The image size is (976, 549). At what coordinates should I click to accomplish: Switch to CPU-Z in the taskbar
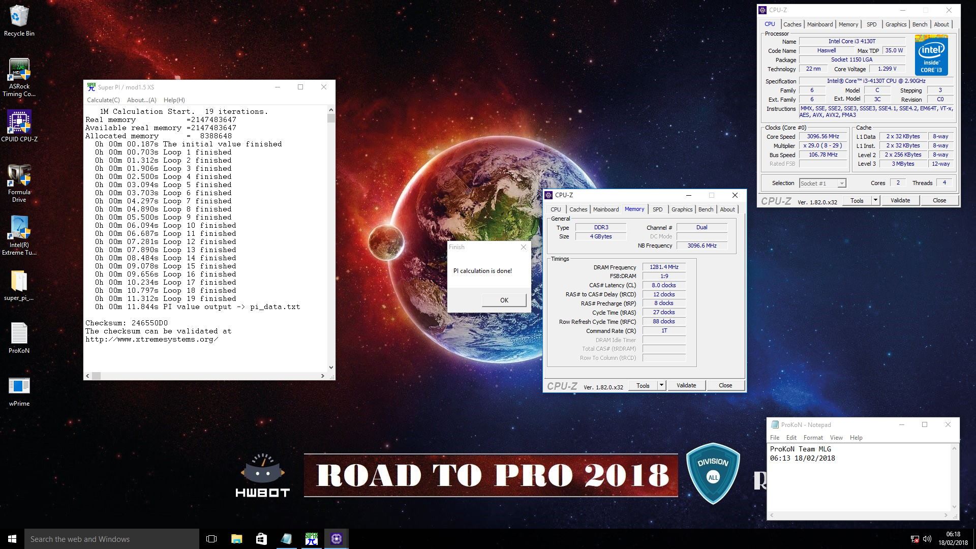tap(336, 539)
